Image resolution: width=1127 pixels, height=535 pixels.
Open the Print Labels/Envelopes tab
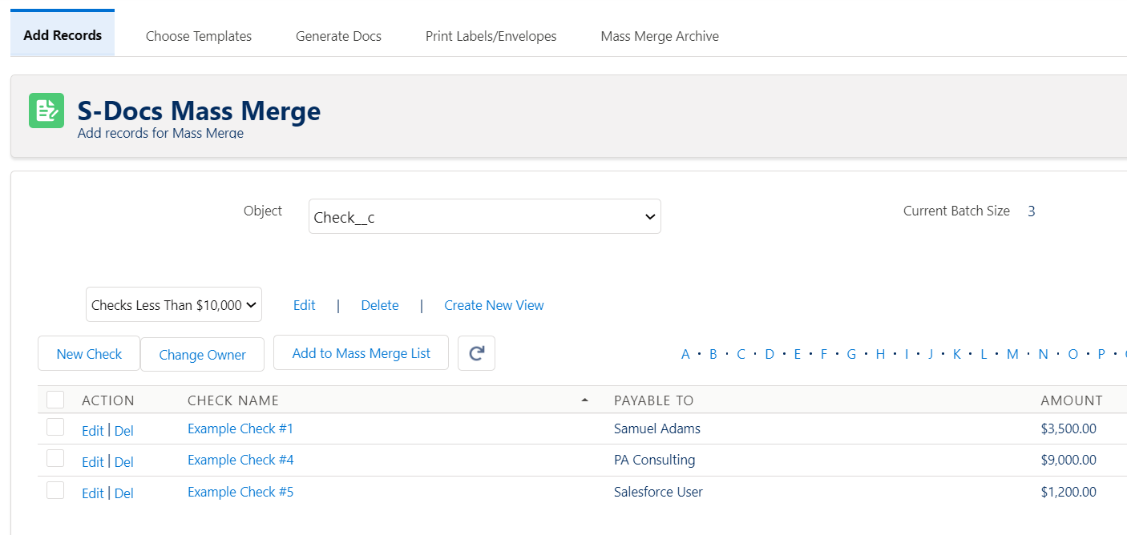pyautogui.click(x=491, y=36)
